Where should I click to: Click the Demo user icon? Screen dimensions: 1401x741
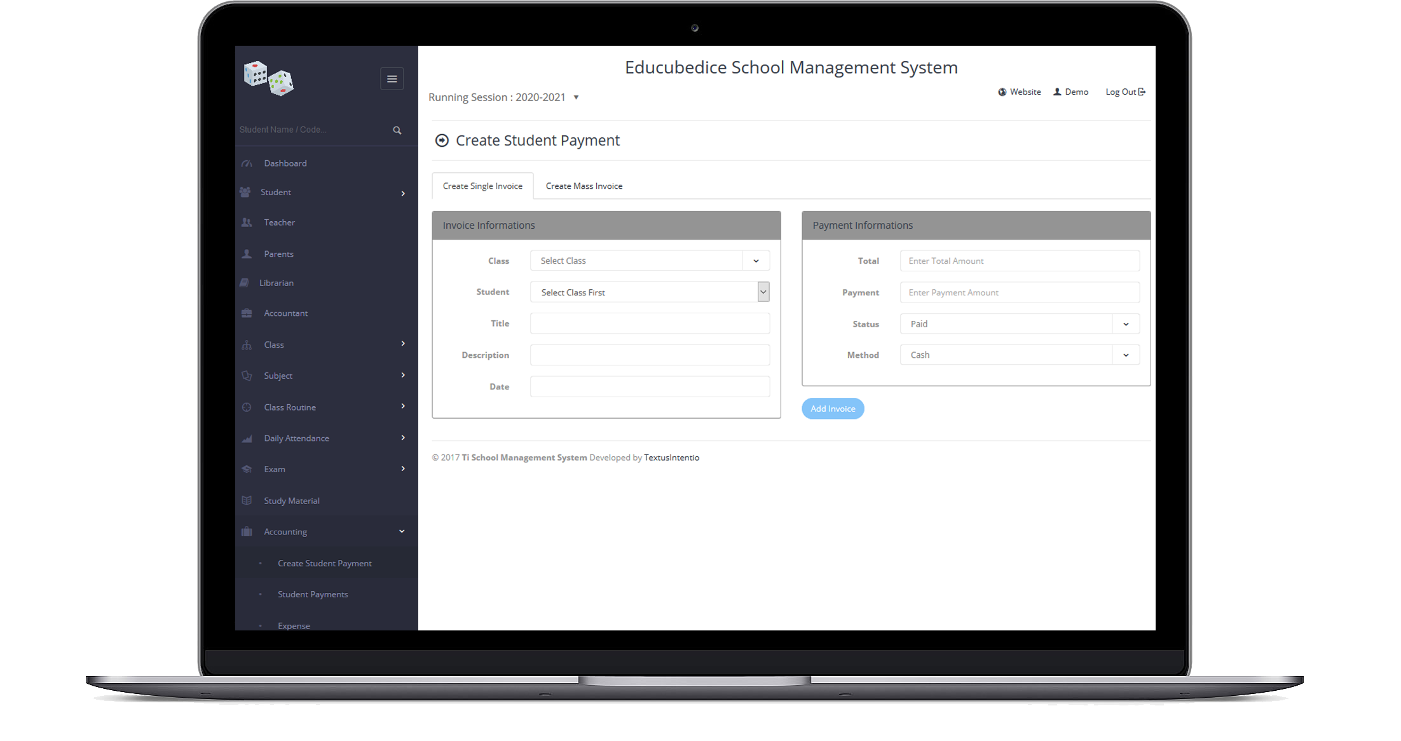point(1057,92)
